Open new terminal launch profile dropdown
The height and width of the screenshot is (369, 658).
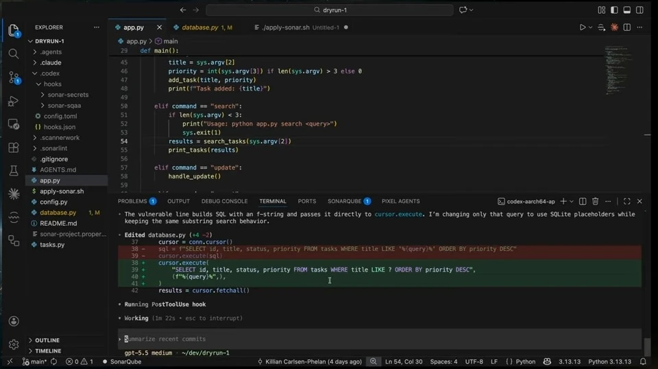(x=572, y=202)
